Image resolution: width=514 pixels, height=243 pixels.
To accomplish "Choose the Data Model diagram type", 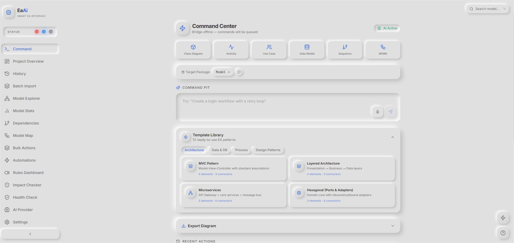I will click(x=307, y=50).
